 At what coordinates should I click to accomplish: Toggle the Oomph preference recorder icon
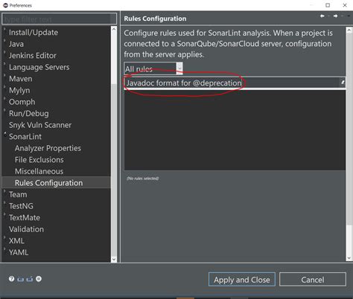[39, 279]
